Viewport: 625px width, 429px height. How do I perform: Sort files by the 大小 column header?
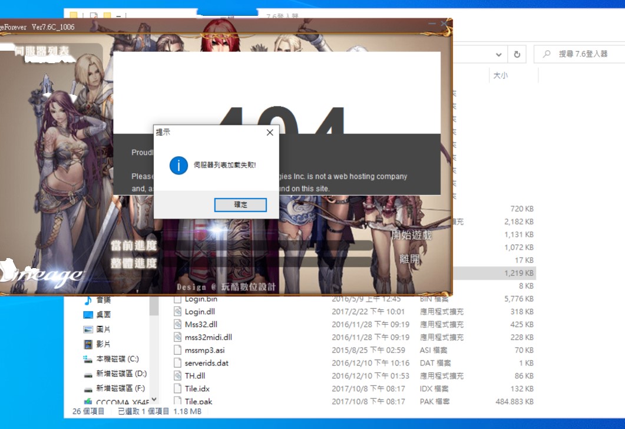click(x=501, y=75)
